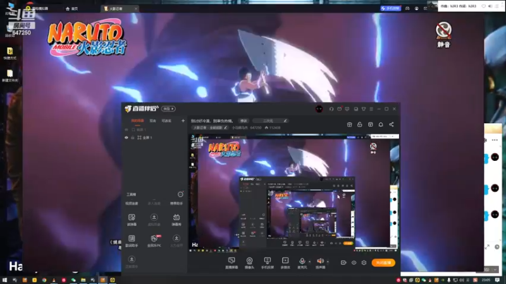Lock the 全屏 1 source layer
Image resolution: width=506 pixels, height=284 pixels.
pos(133,138)
